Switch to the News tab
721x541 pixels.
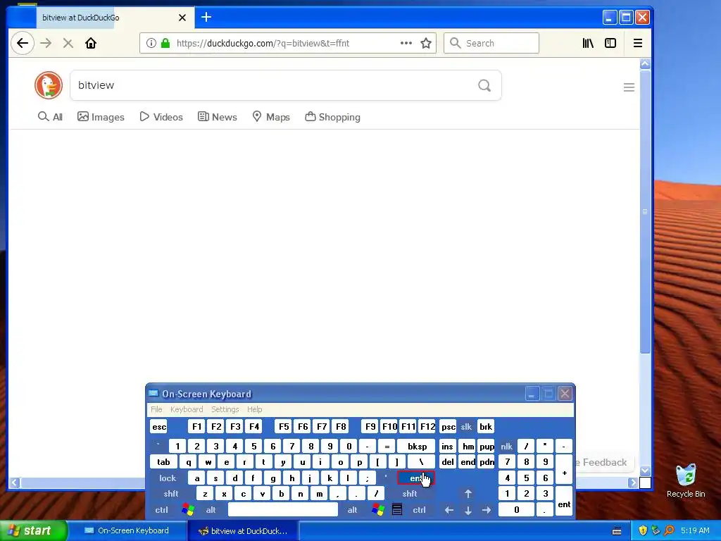tap(217, 117)
